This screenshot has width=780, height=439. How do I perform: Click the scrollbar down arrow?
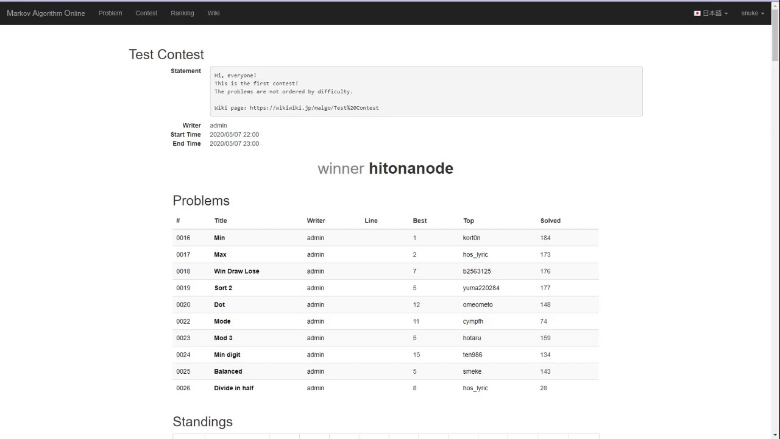(775, 434)
